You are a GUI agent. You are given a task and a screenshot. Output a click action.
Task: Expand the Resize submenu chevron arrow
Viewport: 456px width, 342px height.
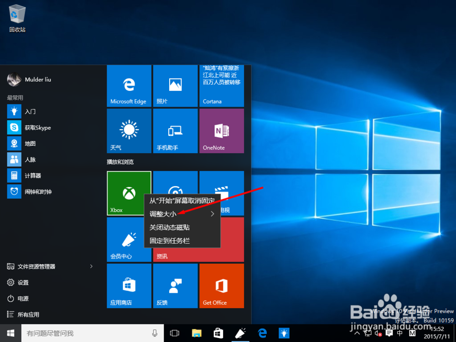point(212,214)
